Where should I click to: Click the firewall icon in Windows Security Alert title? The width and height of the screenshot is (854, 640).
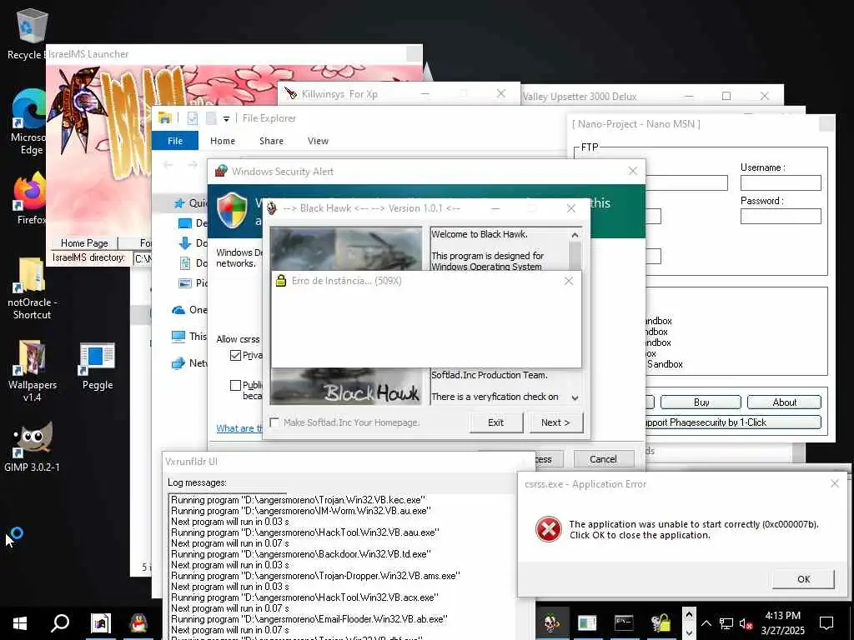click(220, 171)
